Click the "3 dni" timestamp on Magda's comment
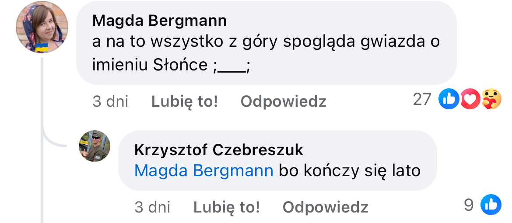 pos(110,101)
